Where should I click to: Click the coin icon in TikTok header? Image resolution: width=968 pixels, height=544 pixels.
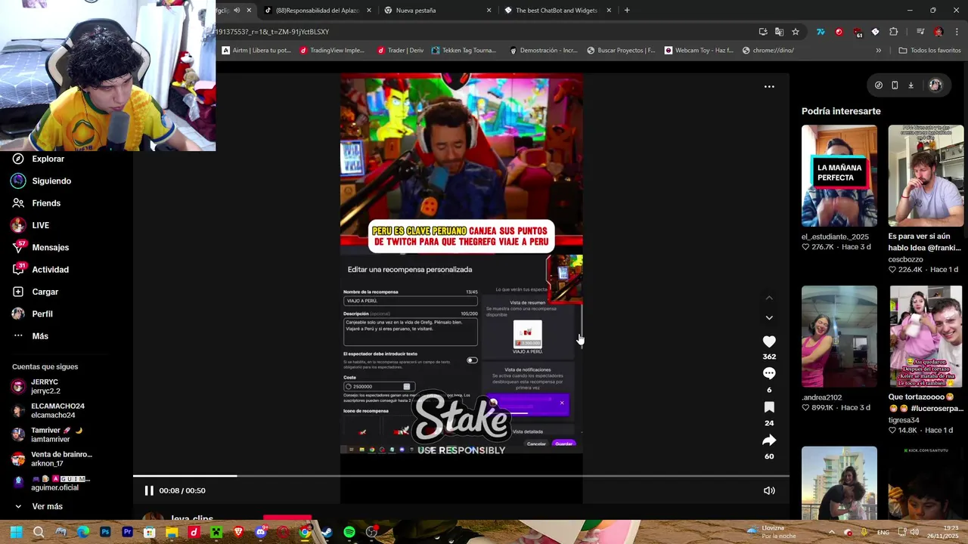878,85
